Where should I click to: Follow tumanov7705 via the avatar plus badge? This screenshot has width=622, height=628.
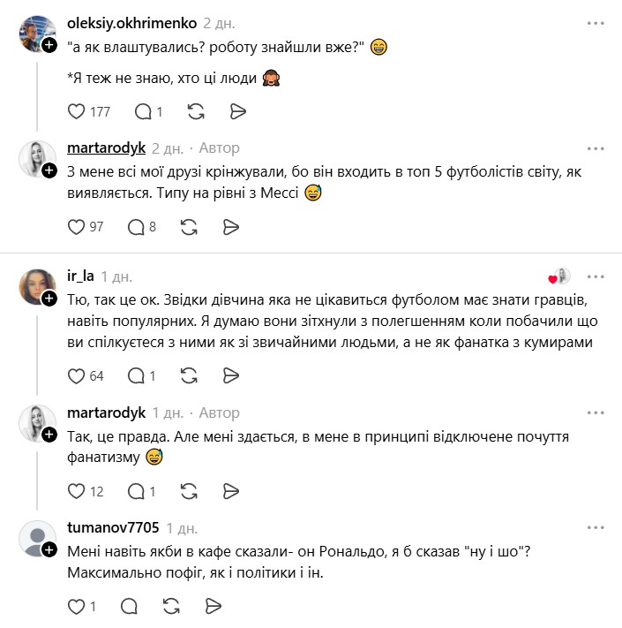tap(50, 550)
